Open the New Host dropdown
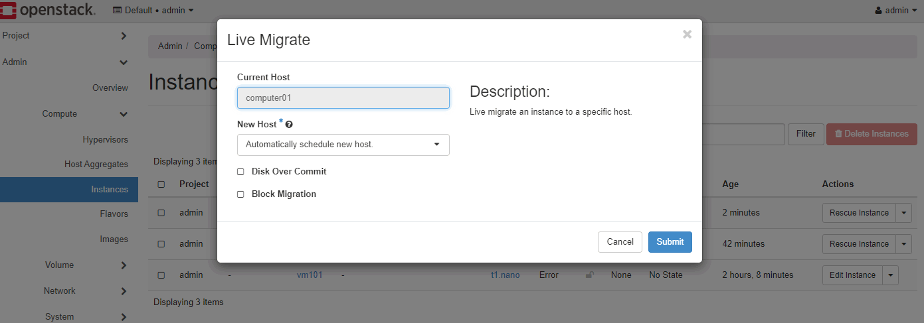924x323 pixels. (x=343, y=145)
